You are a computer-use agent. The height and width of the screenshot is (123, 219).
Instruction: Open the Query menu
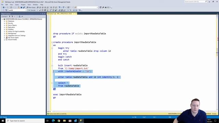tap(17, 4)
